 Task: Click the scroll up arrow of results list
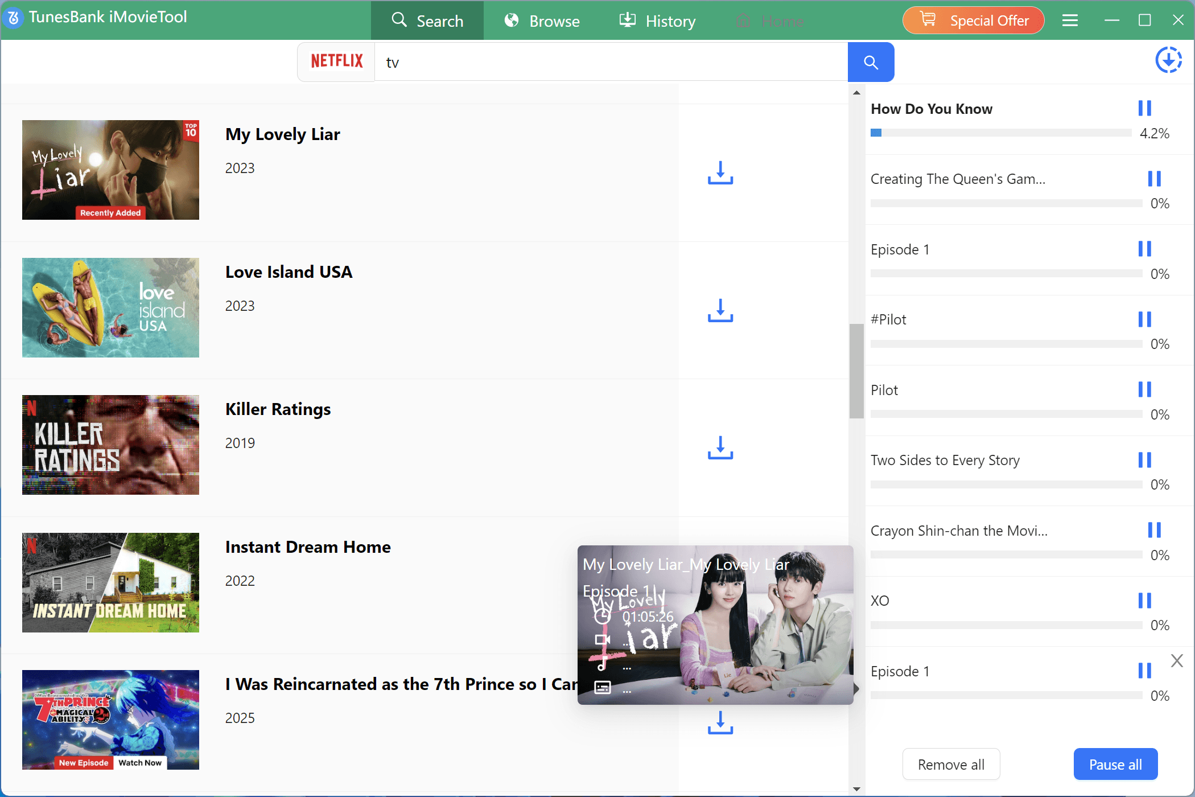[x=856, y=92]
